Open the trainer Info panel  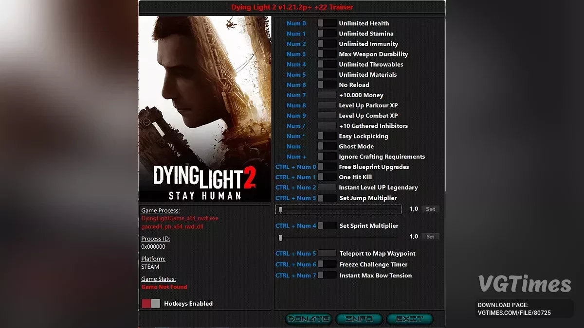tap(359, 319)
